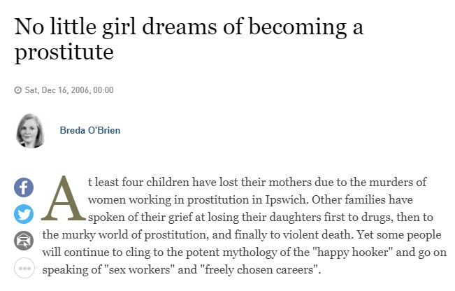
Task: Share article on Facebook
Action: [24, 187]
